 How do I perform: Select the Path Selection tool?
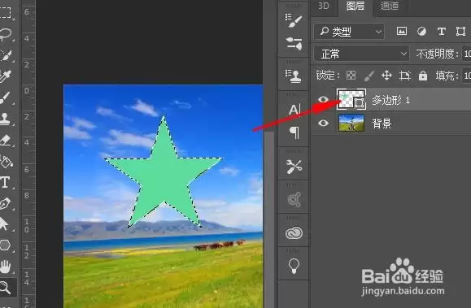[x=4, y=224]
